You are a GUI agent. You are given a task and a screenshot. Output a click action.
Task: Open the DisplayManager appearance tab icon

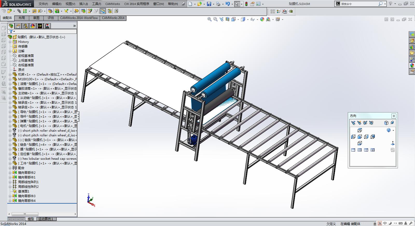coord(32,26)
